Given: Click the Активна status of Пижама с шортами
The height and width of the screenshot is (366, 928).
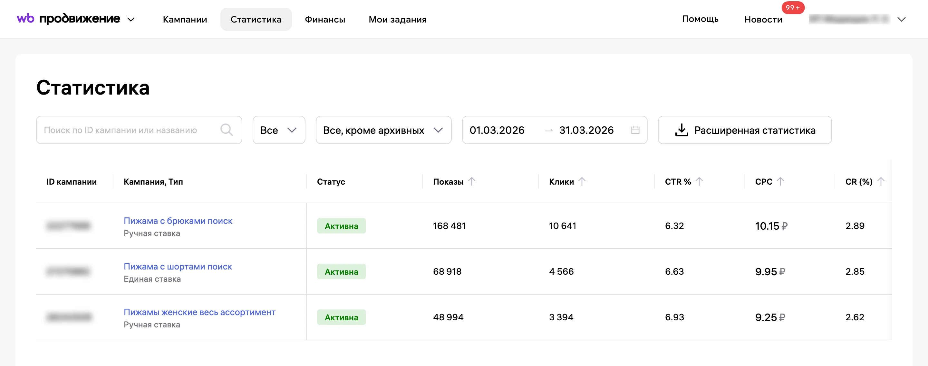Looking at the screenshot, I should [x=341, y=271].
